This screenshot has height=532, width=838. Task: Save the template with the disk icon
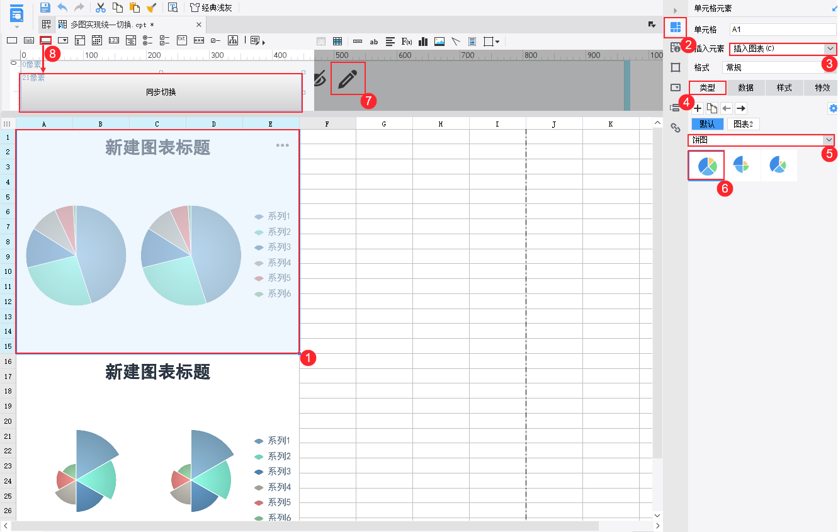45,8
